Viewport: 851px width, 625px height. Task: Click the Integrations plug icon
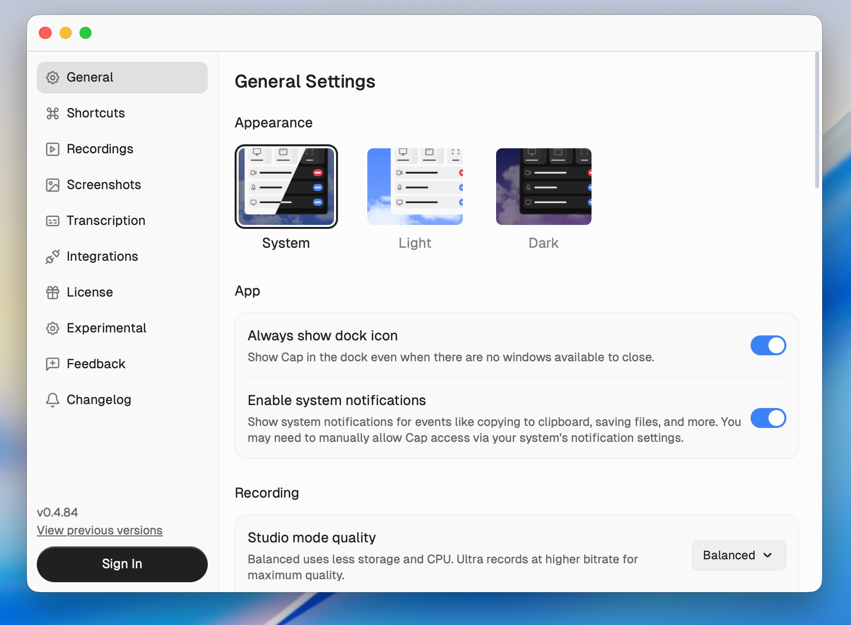click(53, 257)
